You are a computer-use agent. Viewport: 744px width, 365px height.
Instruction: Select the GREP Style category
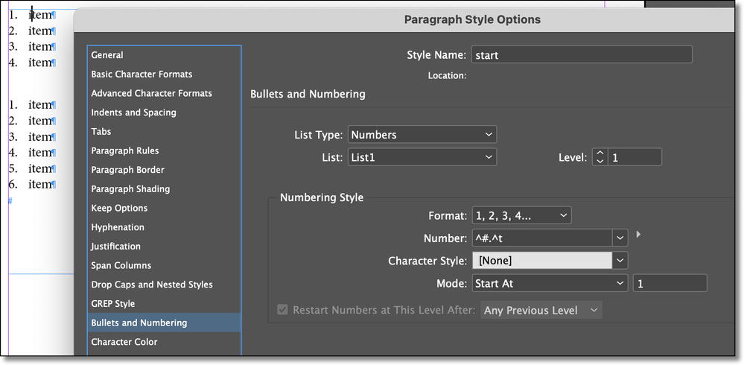click(x=113, y=304)
